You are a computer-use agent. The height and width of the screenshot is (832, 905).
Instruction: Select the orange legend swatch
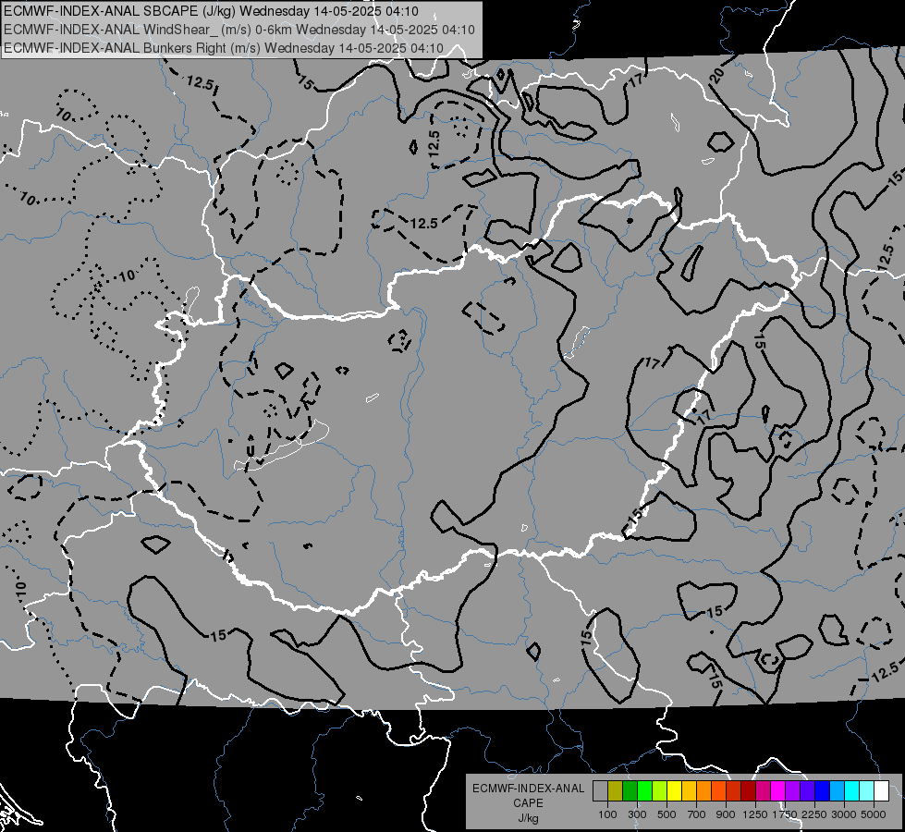tap(704, 791)
